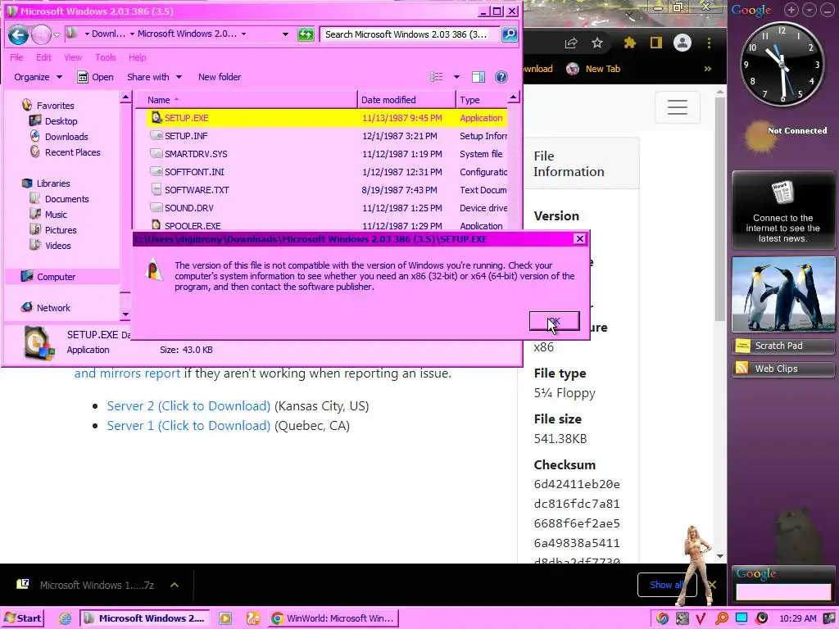Open the Google sidebar options dropdown arrow
The image size is (839, 629).
[x=810, y=10]
